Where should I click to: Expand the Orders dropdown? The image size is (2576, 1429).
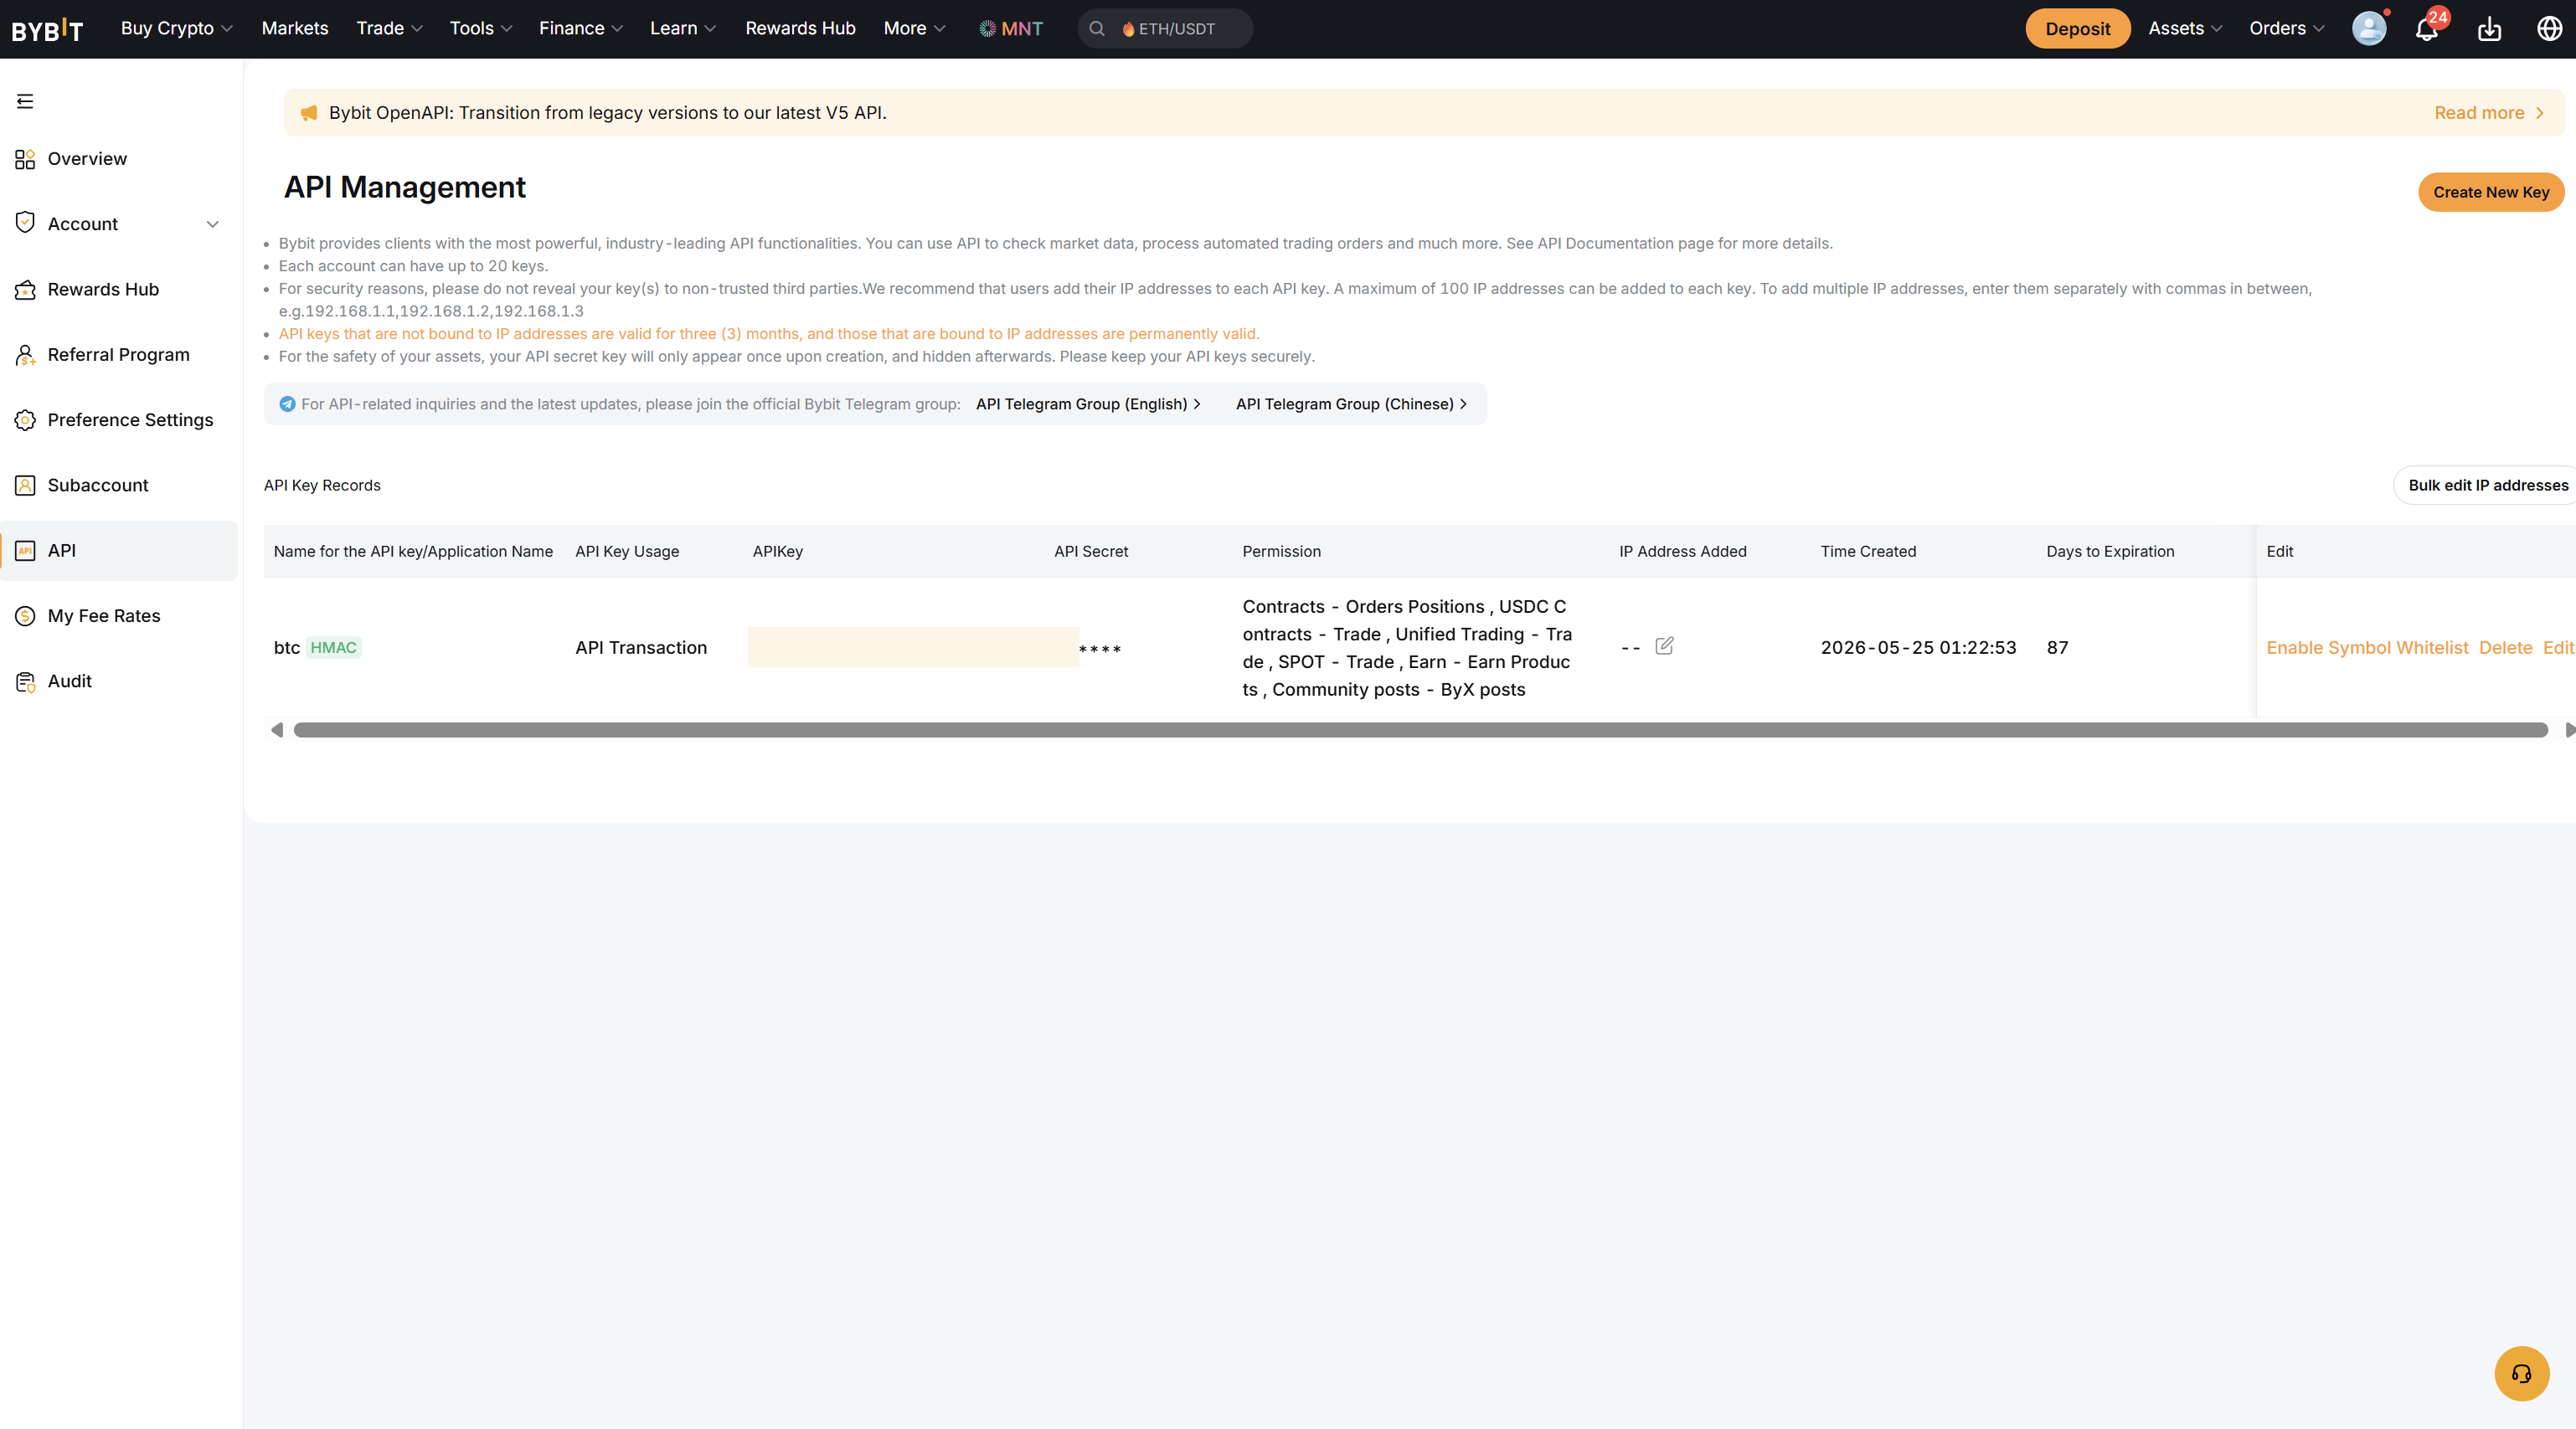point(2286,28)
